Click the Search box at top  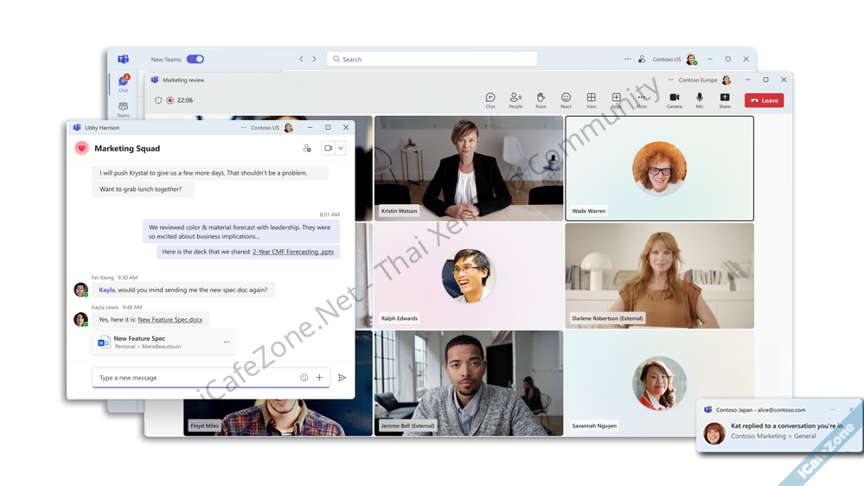[432, 60]
